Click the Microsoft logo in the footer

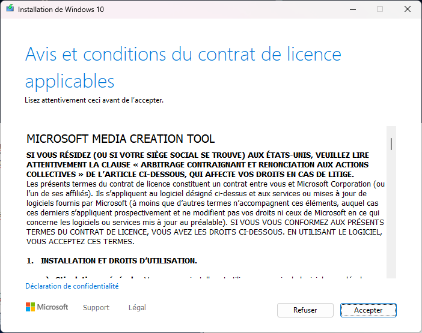coord(47,307)
